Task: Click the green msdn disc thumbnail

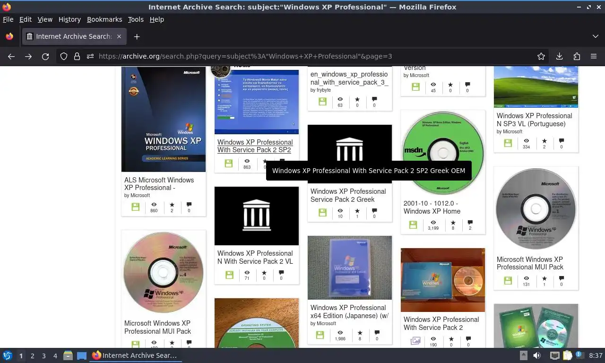Action: point(443,153)
